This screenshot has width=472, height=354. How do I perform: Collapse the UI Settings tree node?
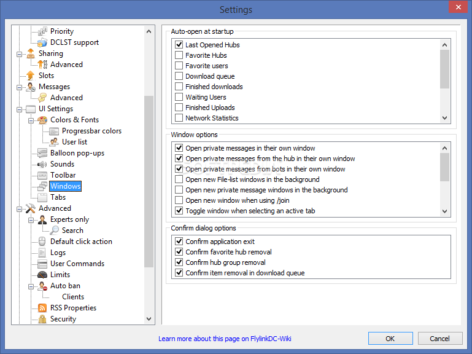click(x=19, y=109)
